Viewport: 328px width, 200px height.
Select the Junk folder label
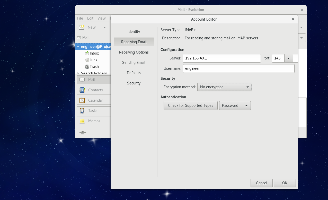pyautogui.click(x=94, y=60)
